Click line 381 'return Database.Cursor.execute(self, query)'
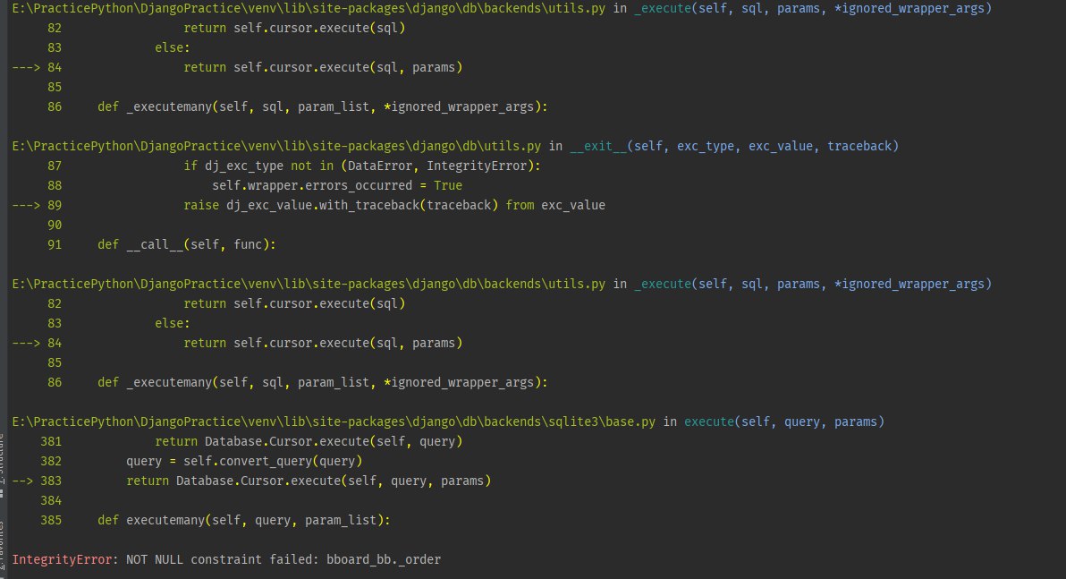Screen dimensions: 1066x579 click(x=309, y=441)
